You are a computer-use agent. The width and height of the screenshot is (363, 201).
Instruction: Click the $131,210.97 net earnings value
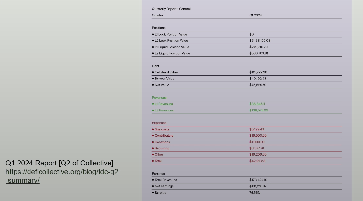tap(258, 186)
